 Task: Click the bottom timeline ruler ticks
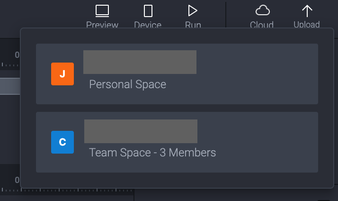point(67,190)
